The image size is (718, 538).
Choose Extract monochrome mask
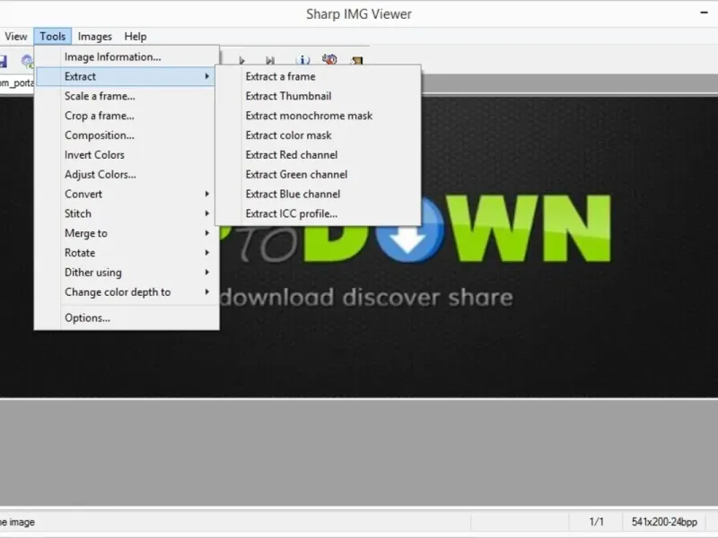tap(319, 116)
